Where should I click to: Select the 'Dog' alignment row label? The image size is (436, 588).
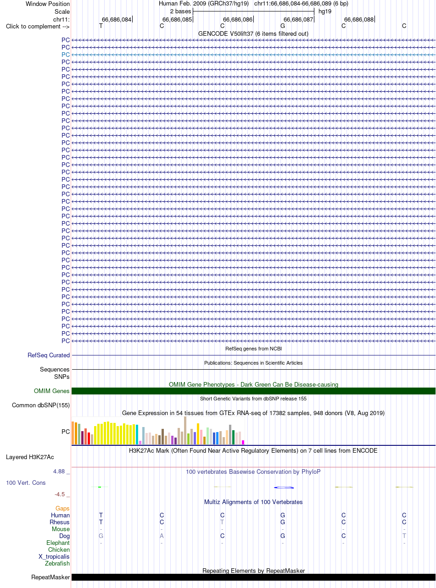pos(65,536)
